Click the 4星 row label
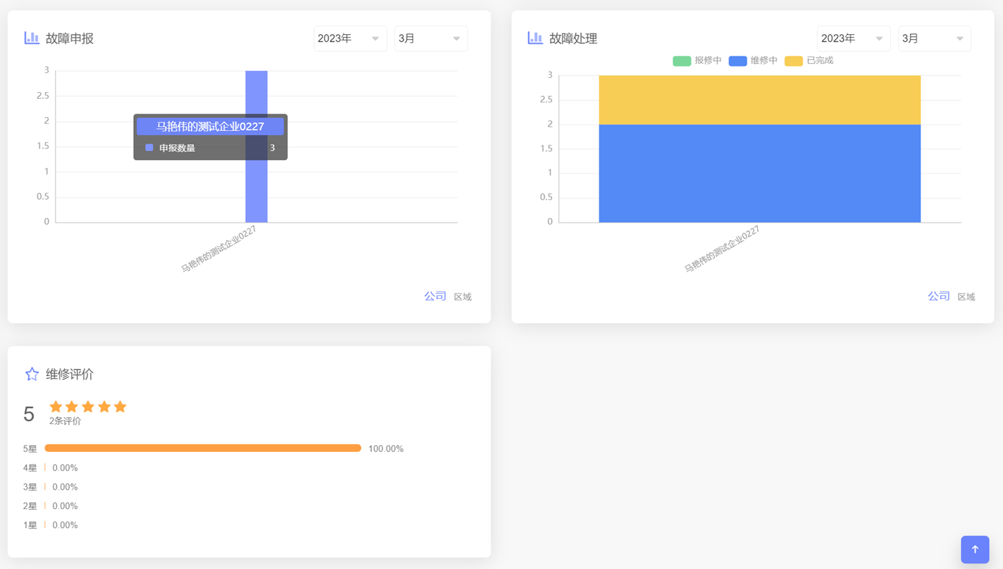Image resolution: width=1003 pixels, height=569 pixels. point(30,468)
